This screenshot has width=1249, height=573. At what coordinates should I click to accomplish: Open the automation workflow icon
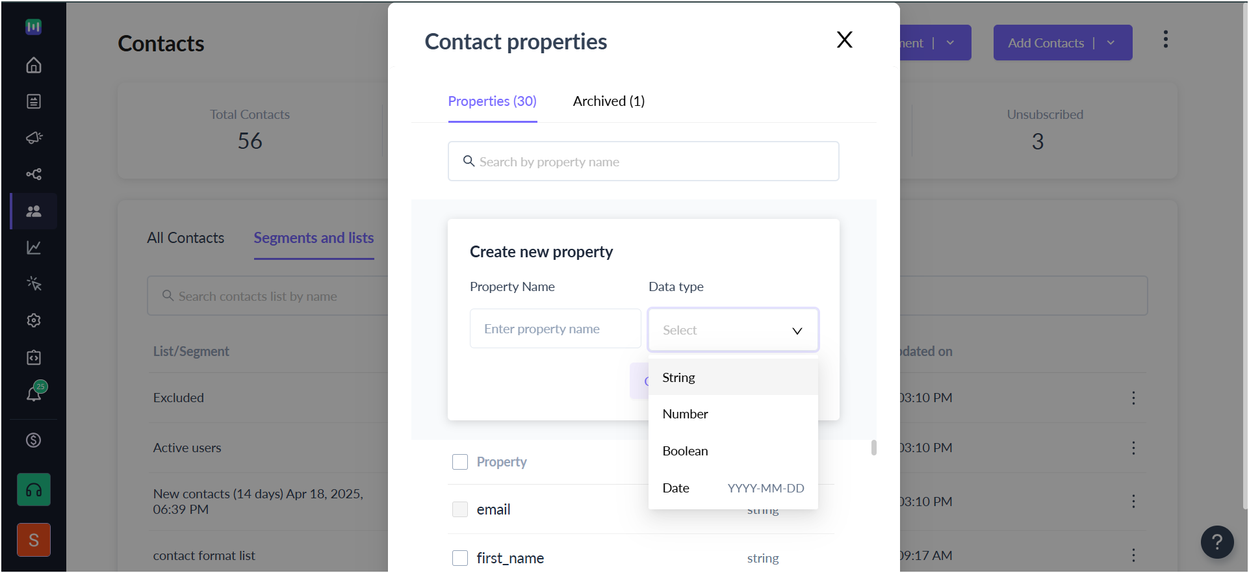[x=34, y=174]
